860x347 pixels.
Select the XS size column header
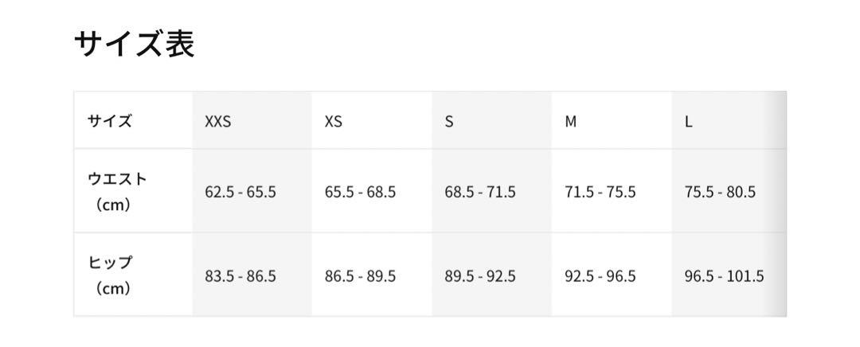334,121
